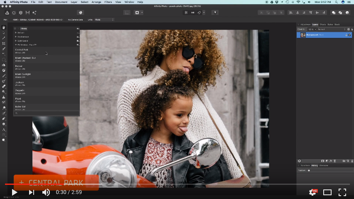Select the Hand (View) tool
The image size is (354, 199).
(4, 27)
